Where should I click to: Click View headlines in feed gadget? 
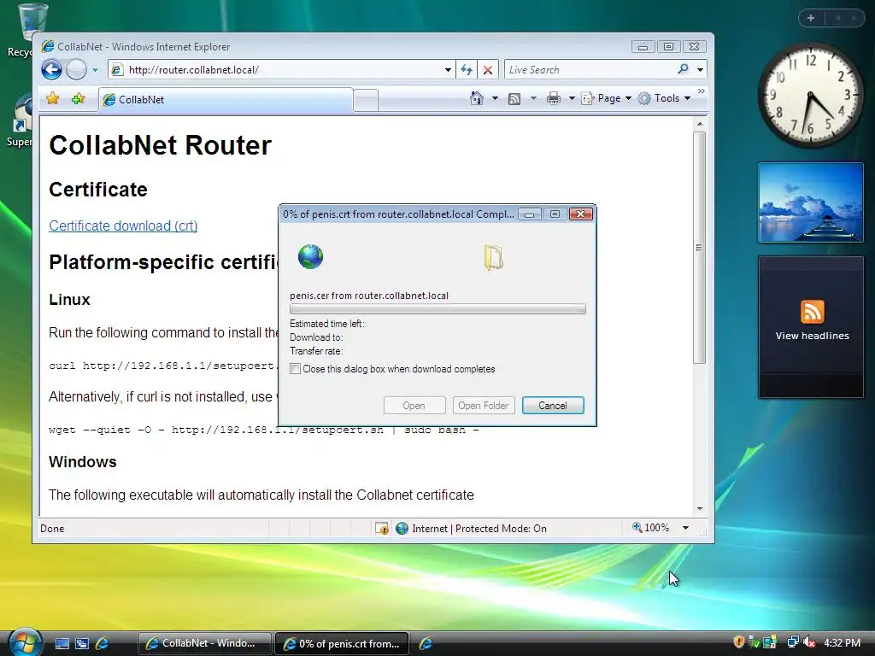[x=812, y=336]
